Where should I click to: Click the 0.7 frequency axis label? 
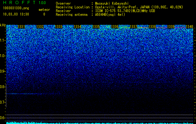[x=2, y=102]
